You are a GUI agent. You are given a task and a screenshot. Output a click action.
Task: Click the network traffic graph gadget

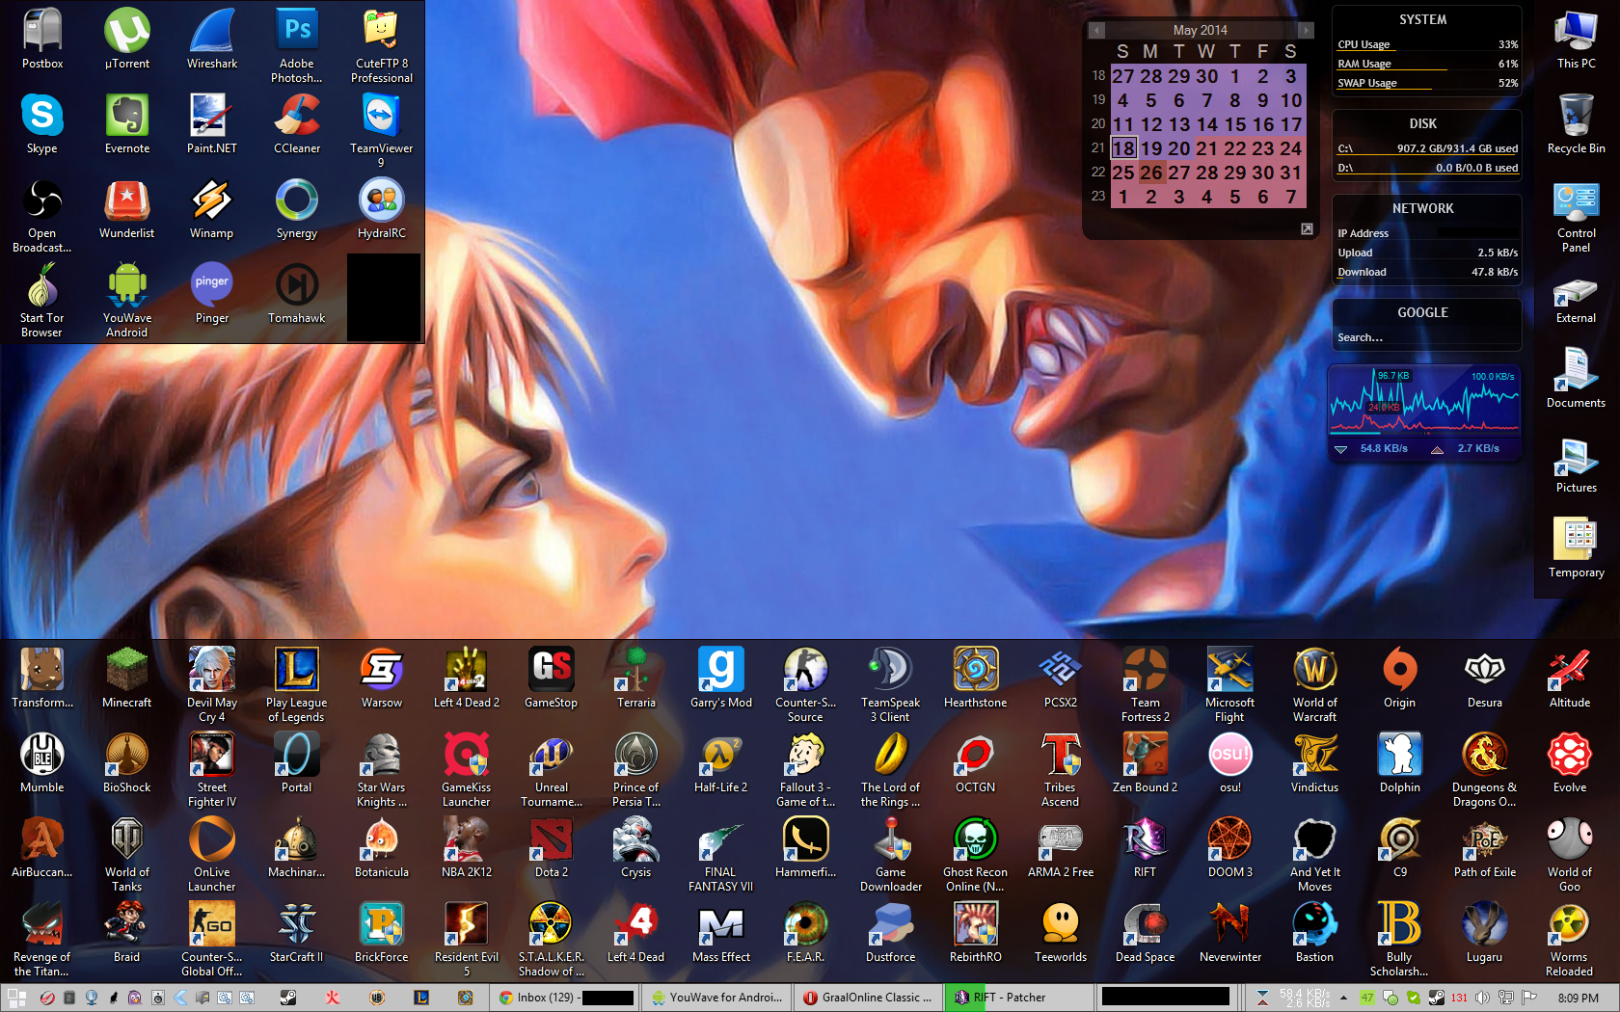coord(1425,413)
